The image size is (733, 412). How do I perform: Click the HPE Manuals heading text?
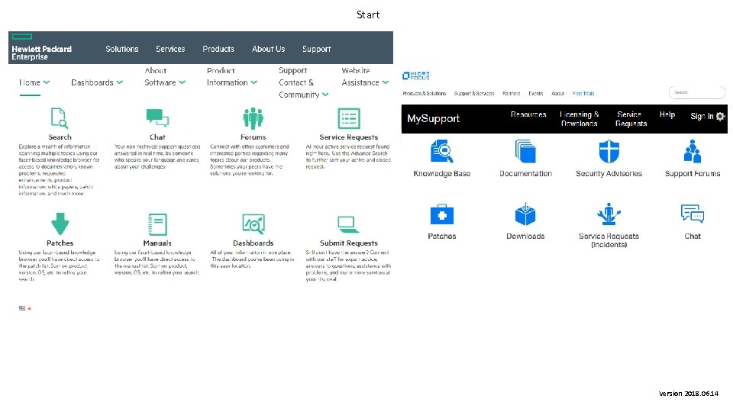tap(157, 243)
